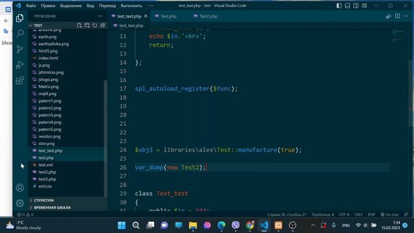Switch to the Test.php tab

168,16
